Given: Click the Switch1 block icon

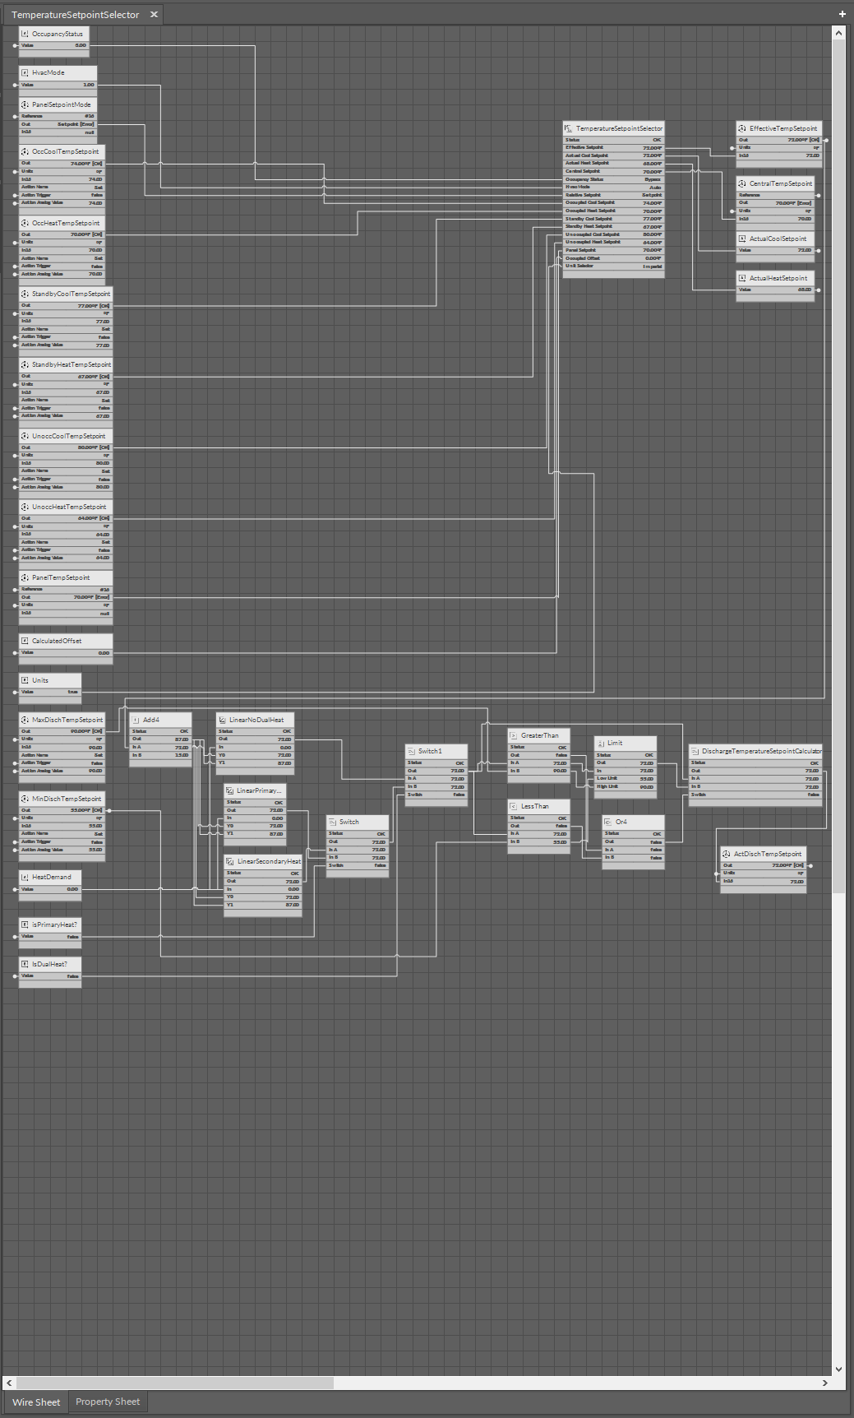Looking at the screenshot, I should (411, 752).
